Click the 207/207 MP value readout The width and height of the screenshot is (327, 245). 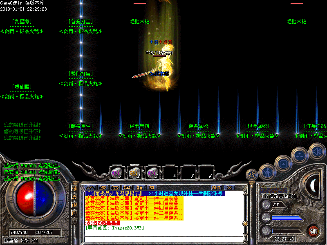click(x=44, y=232)
